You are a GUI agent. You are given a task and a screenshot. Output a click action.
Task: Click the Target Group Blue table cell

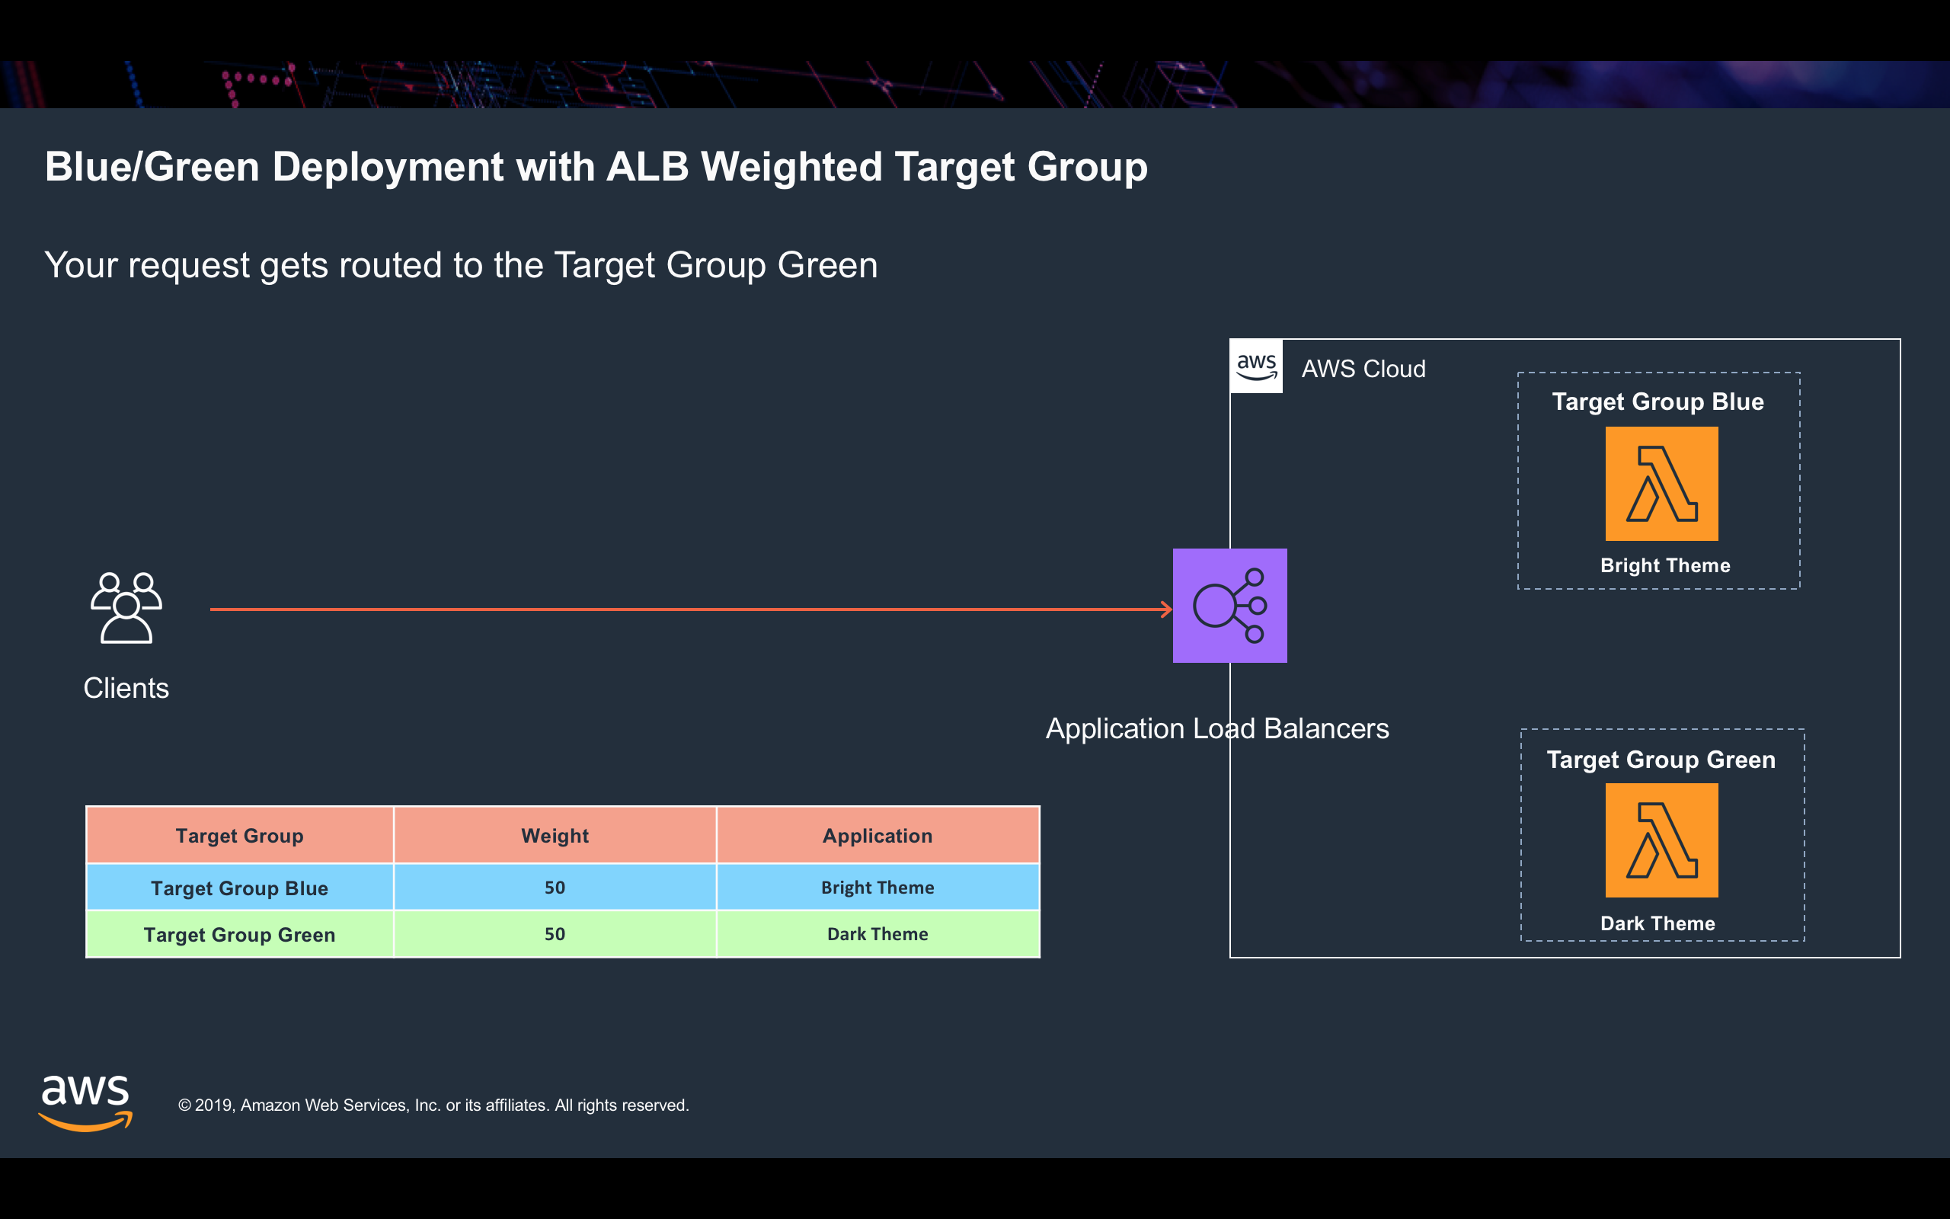pos(239,888)
